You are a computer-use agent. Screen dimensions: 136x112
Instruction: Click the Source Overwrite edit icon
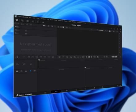[x=45, y=57]
